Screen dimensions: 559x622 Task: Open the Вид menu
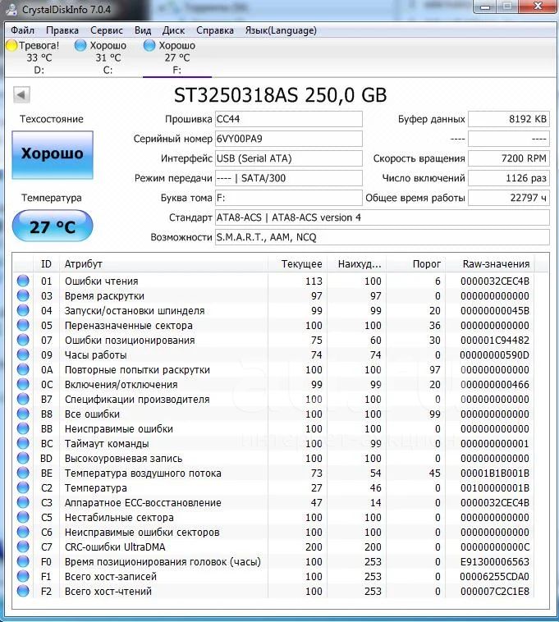click(143, 30)
